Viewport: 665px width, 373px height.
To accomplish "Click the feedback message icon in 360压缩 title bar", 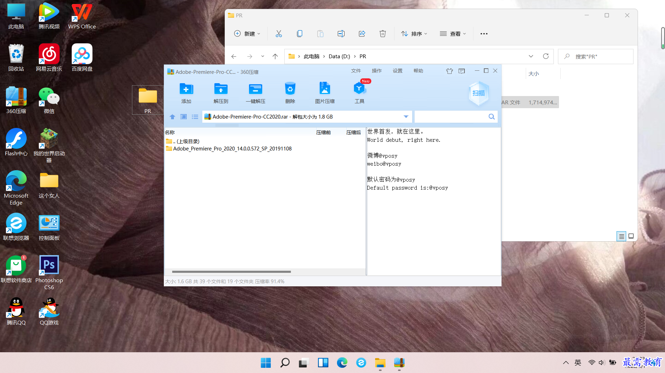I will 462,71.
